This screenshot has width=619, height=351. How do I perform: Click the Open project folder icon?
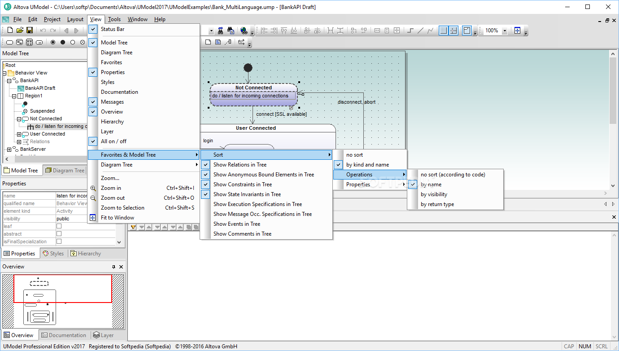pyautogui.click(x=20, y=30)
